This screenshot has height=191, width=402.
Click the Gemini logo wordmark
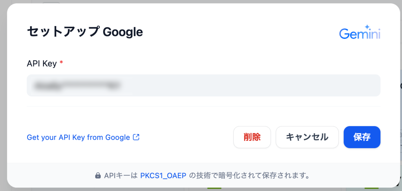359,34
